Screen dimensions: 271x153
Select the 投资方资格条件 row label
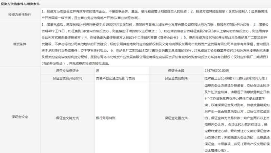[20, 15]
